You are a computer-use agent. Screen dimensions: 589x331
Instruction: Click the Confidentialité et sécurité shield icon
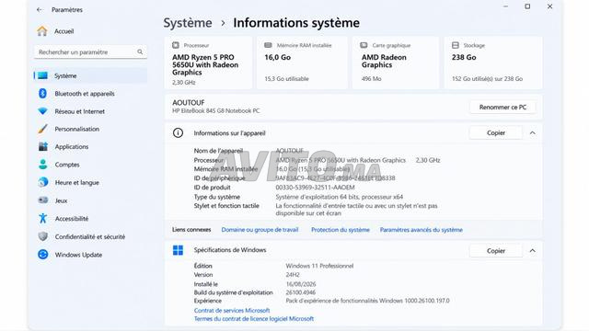(x=43, y=236)
